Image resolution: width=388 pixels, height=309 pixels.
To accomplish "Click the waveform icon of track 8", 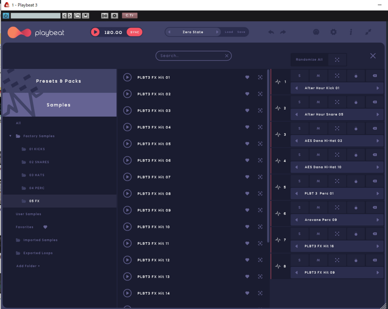I will [x=278, y=266].
